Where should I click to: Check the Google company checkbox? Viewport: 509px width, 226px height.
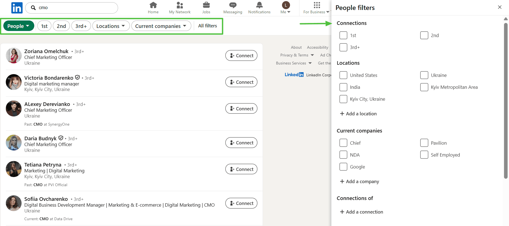(x=343, y=167)
